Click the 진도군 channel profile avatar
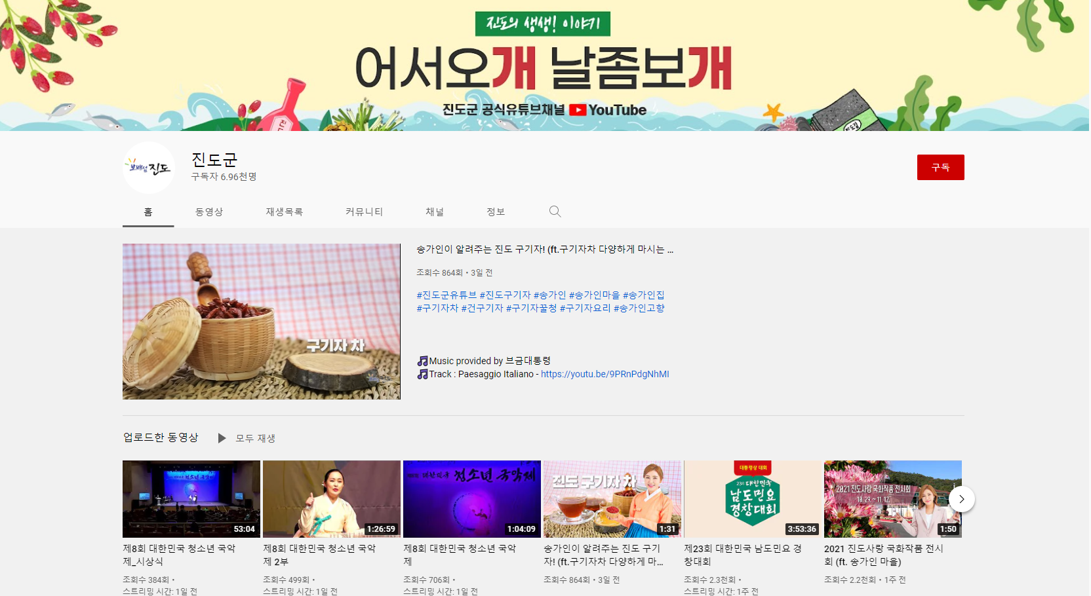 (x=148, y=167)
